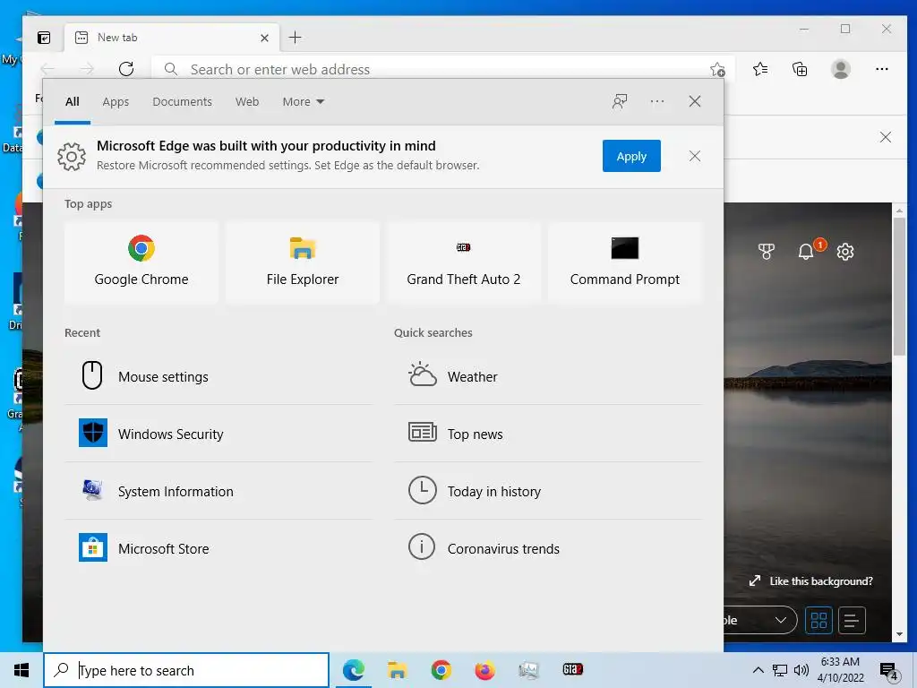Screen dimensions: 917x688
Task: Click search panel feedback icon
Action: [x=620, y=101]
